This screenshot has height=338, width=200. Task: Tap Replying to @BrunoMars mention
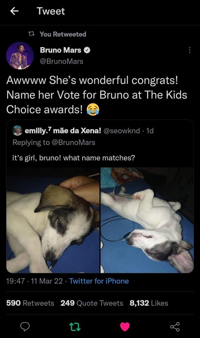point(73,143)
